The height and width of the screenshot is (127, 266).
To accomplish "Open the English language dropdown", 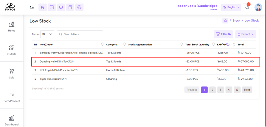I will point(231,7).
